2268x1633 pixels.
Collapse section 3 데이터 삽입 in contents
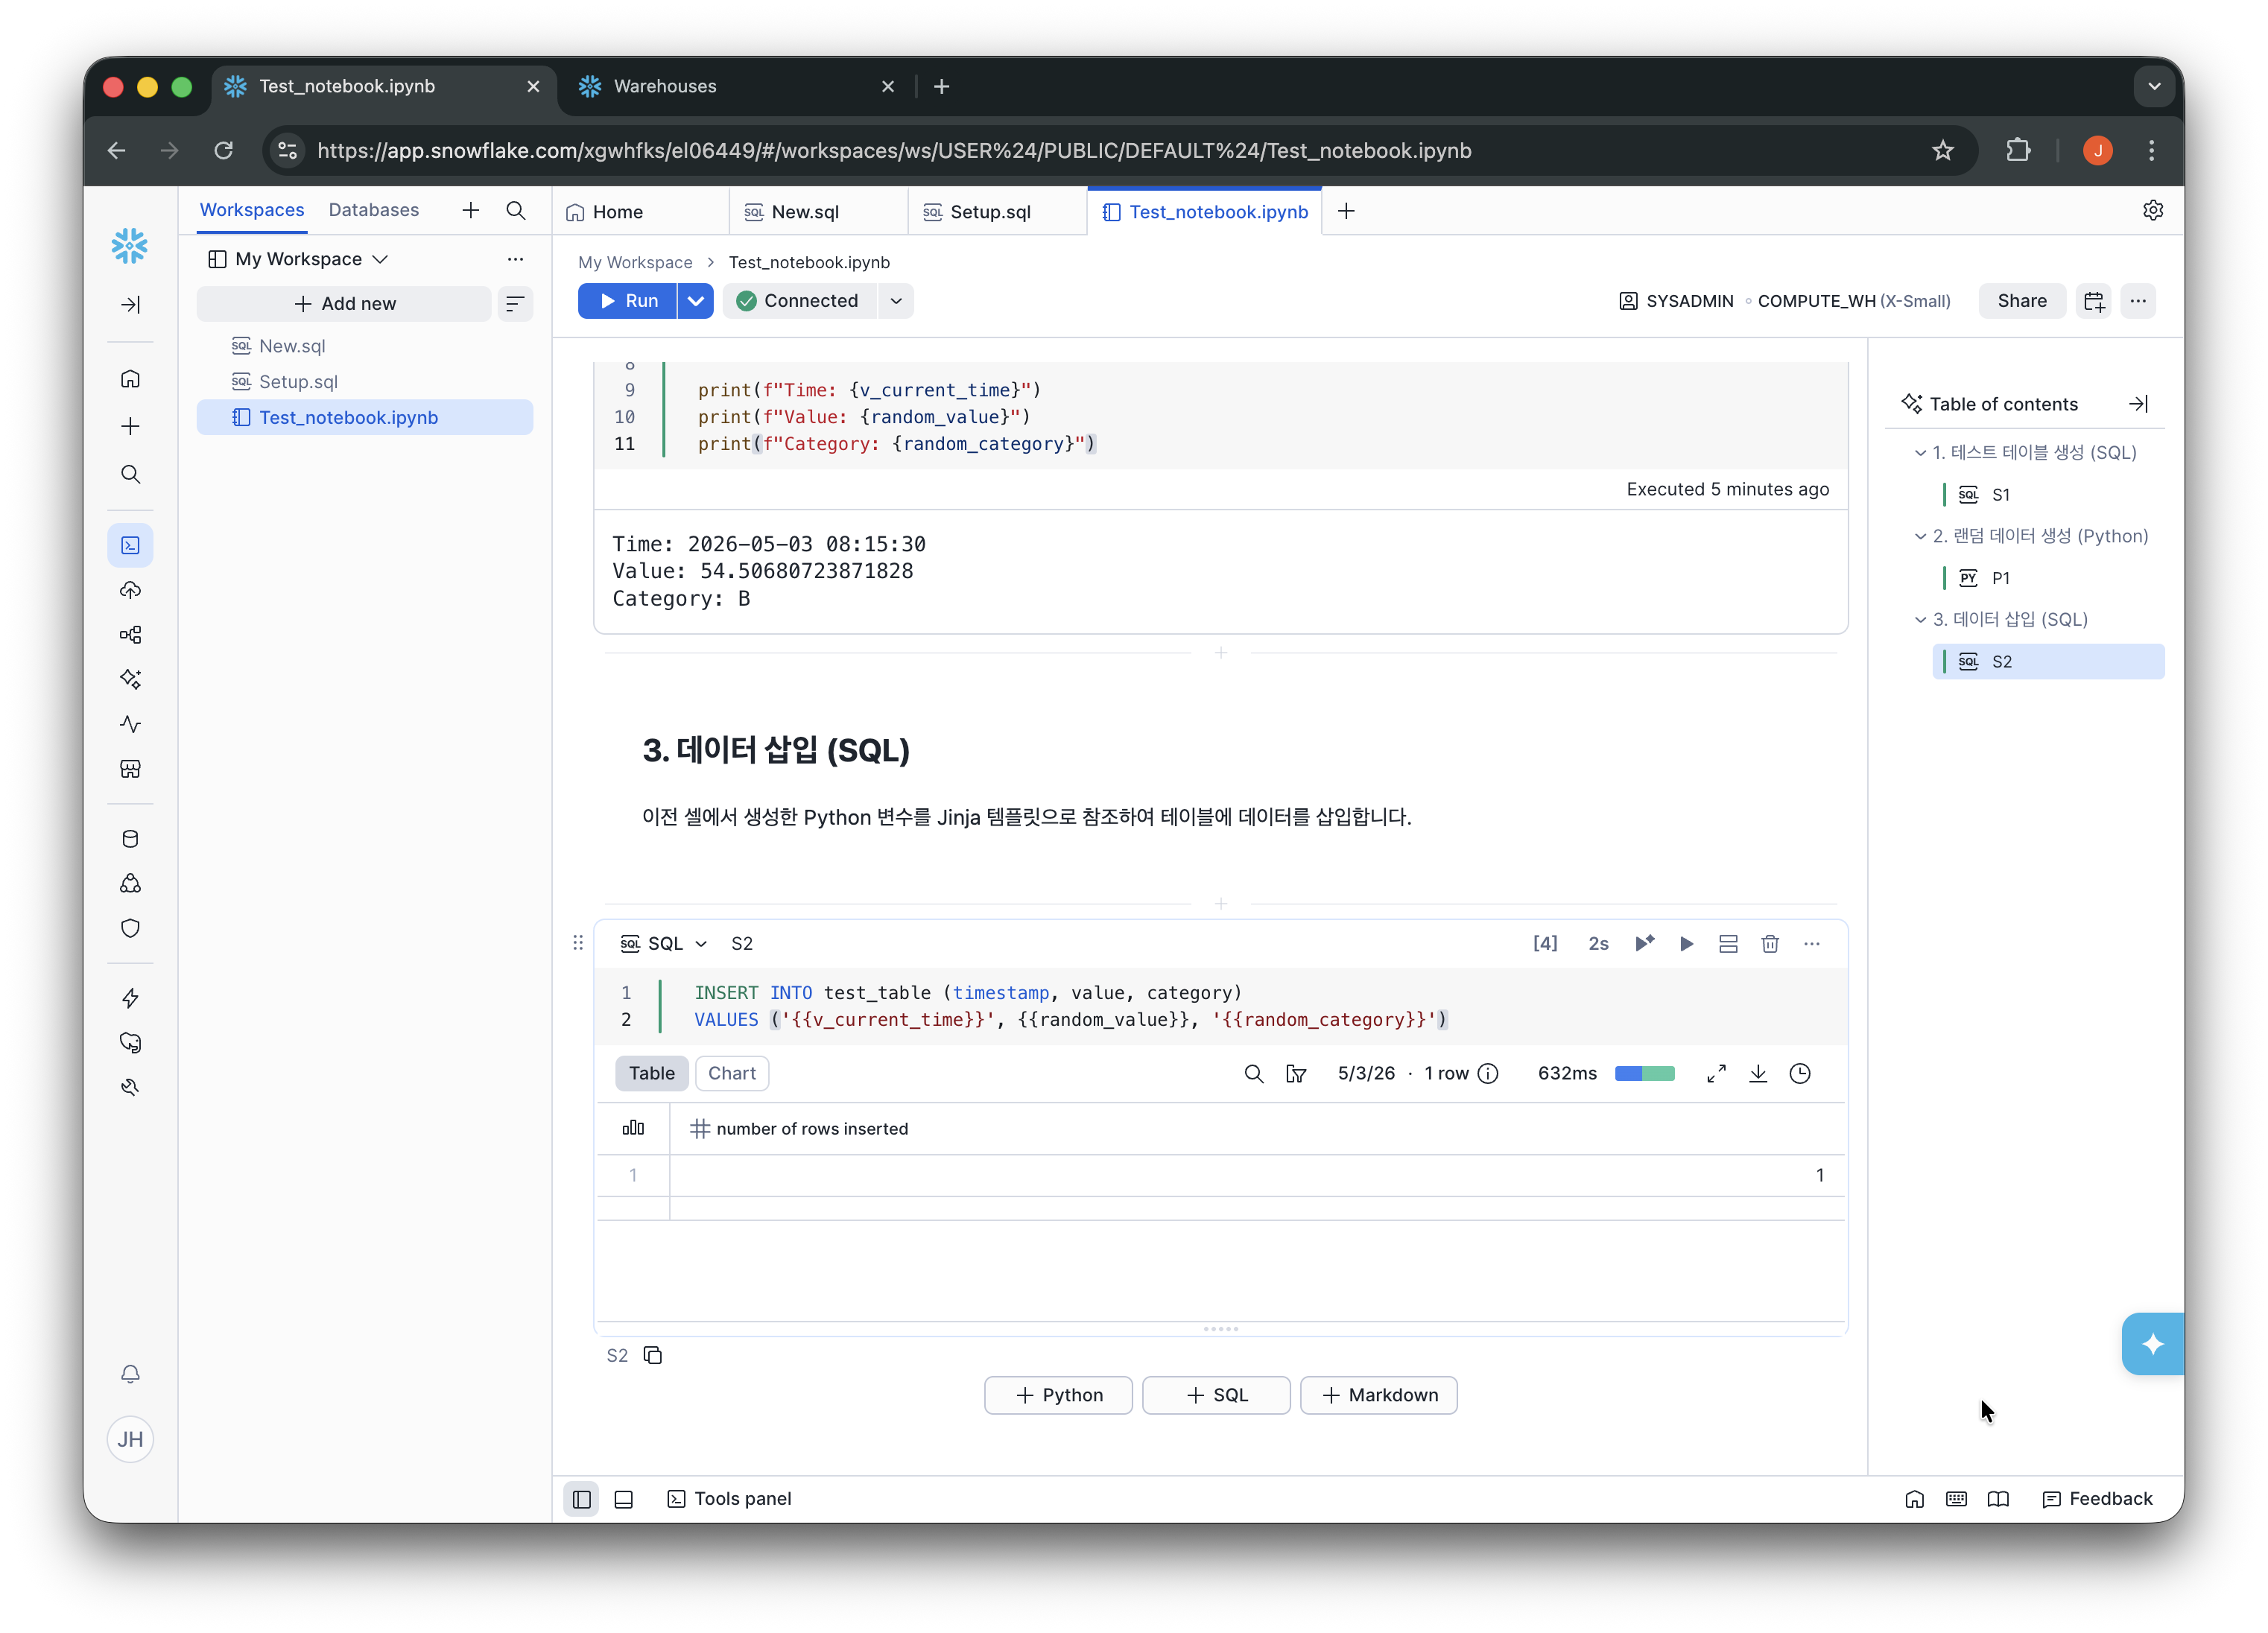1920,619
